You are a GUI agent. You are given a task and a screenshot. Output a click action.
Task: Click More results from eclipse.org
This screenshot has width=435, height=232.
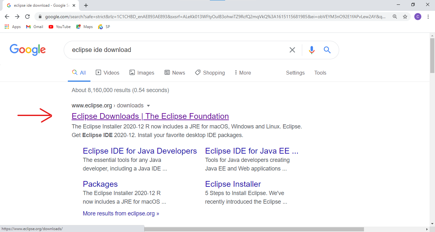(121, 213)
